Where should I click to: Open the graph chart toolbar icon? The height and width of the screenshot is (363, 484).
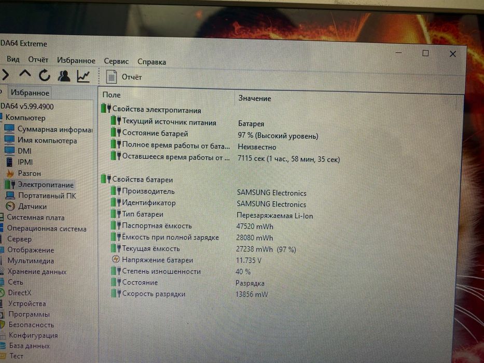[x=84, y=76]
